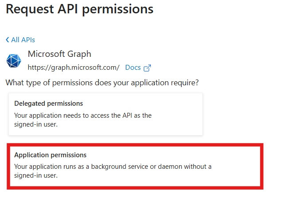The height and width of the screenshot is (199, 307).
Task: Click the https://graph.microsoft.com/ URL text
Action: click(x=74, y=68)
